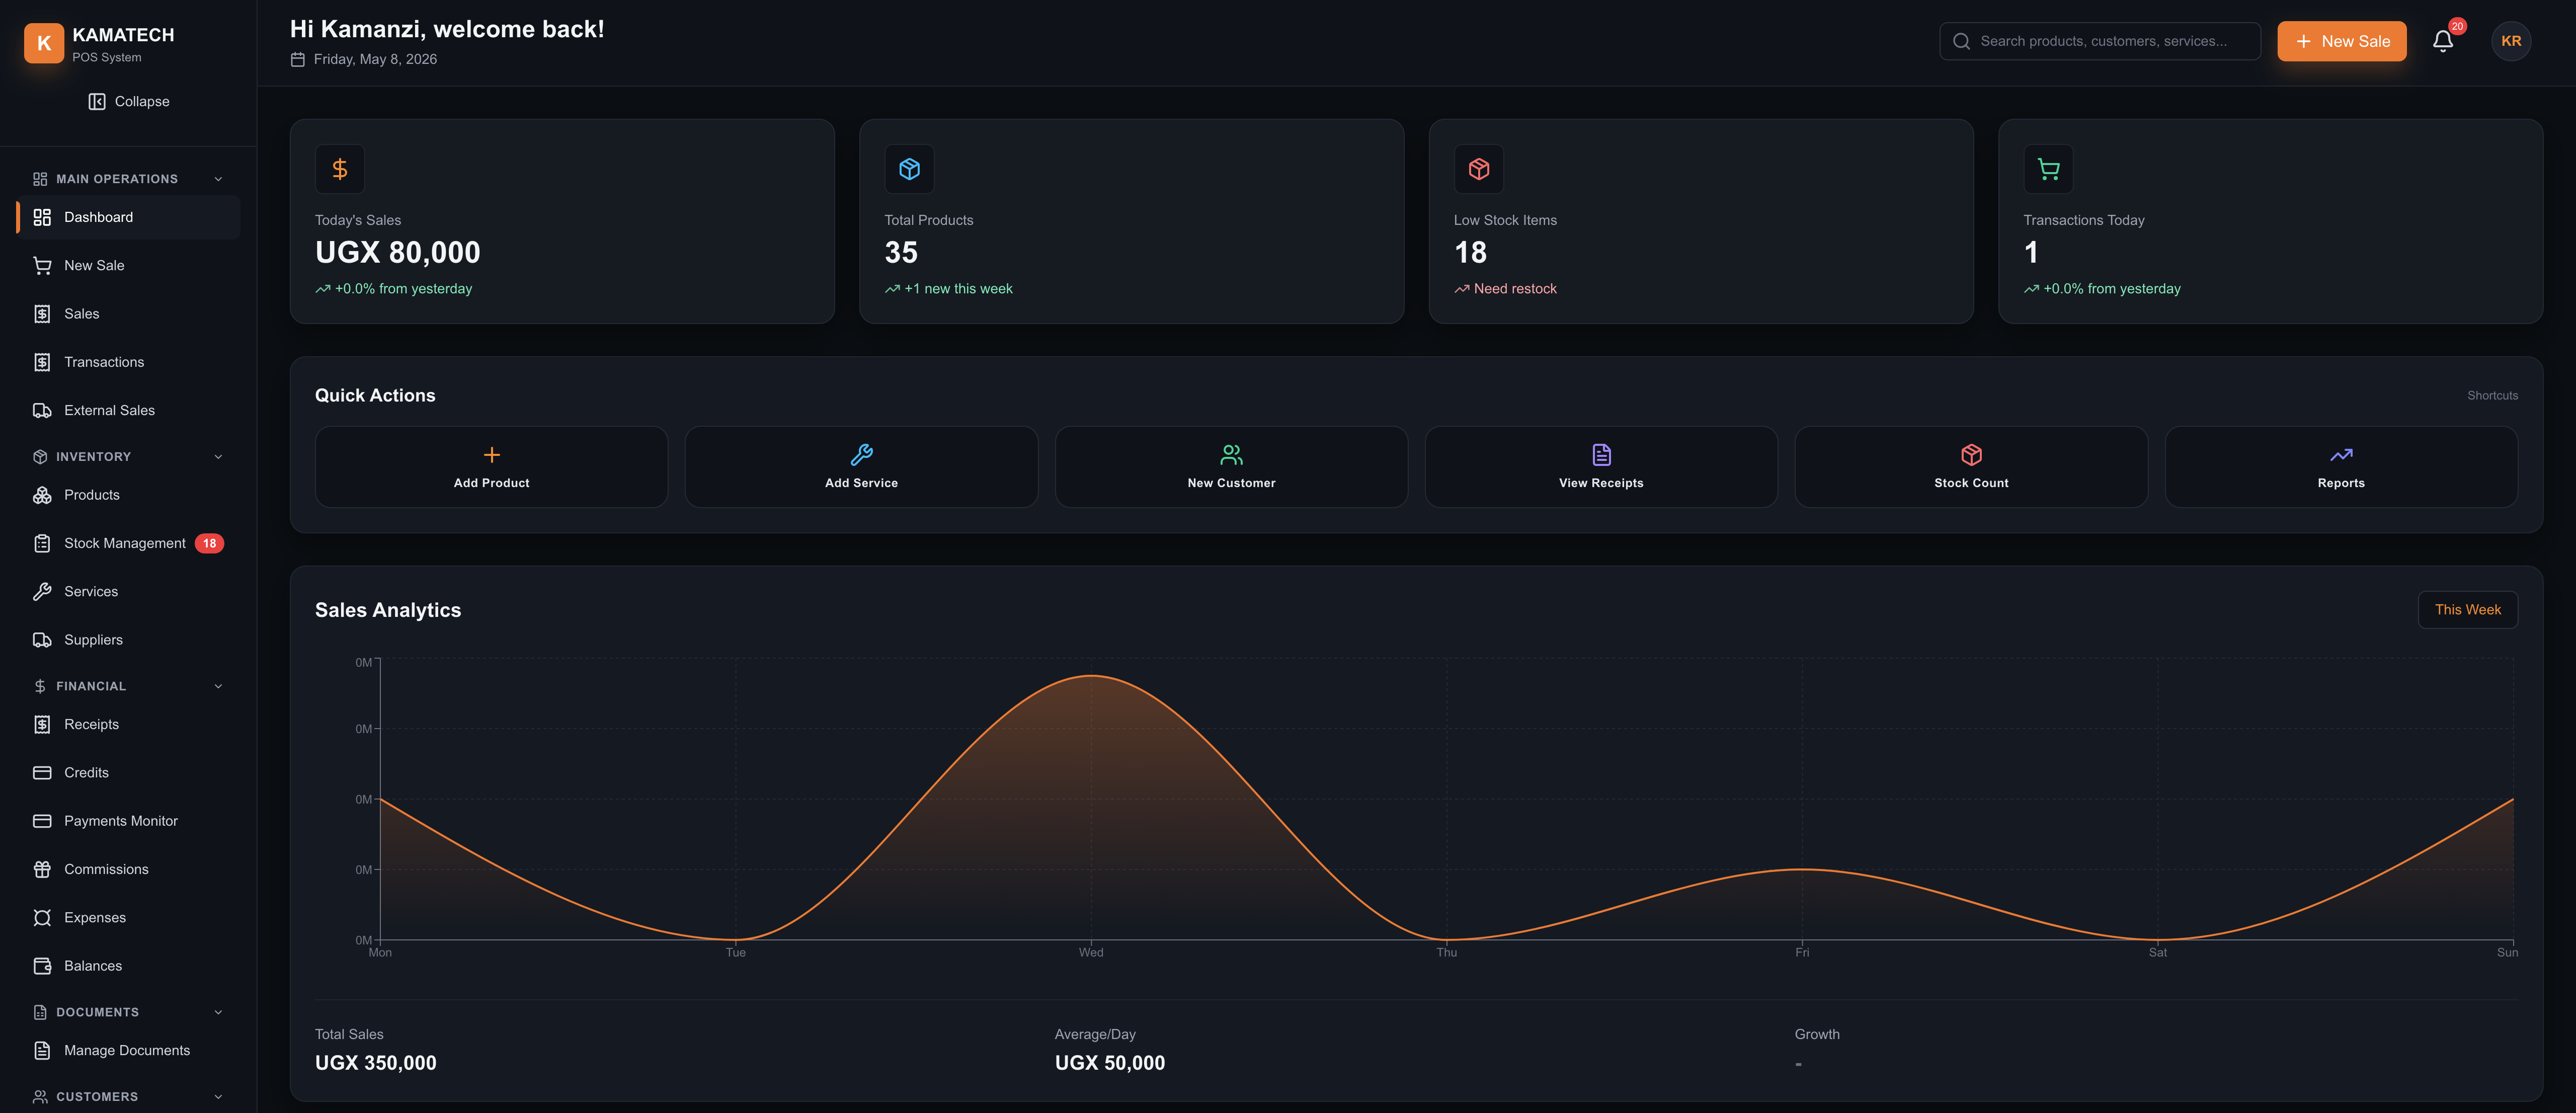The image size is (2576, 1113).
Task: Click the 18 badge on Stock Management
Action: click(209, 543)
